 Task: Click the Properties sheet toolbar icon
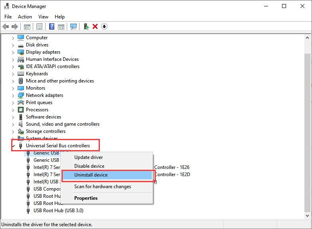[40, 26]
